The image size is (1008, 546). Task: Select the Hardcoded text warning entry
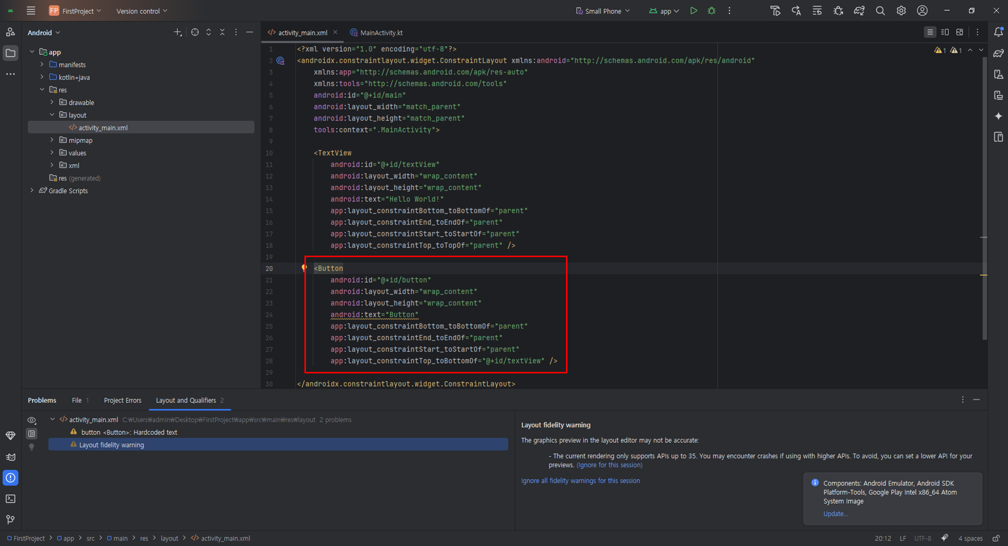pyautogui.click(x=129, y=432)
